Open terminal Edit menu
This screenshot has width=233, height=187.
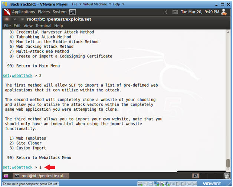tap(17, 26)
